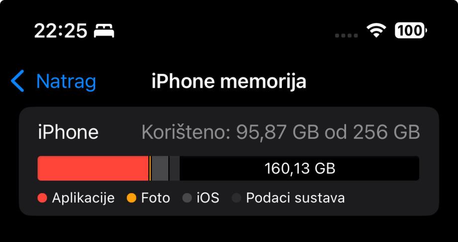Viewport: 458px width, 242px height.
Task: Tap the red Aplikacije legend dot
Action: pos(42,198)
